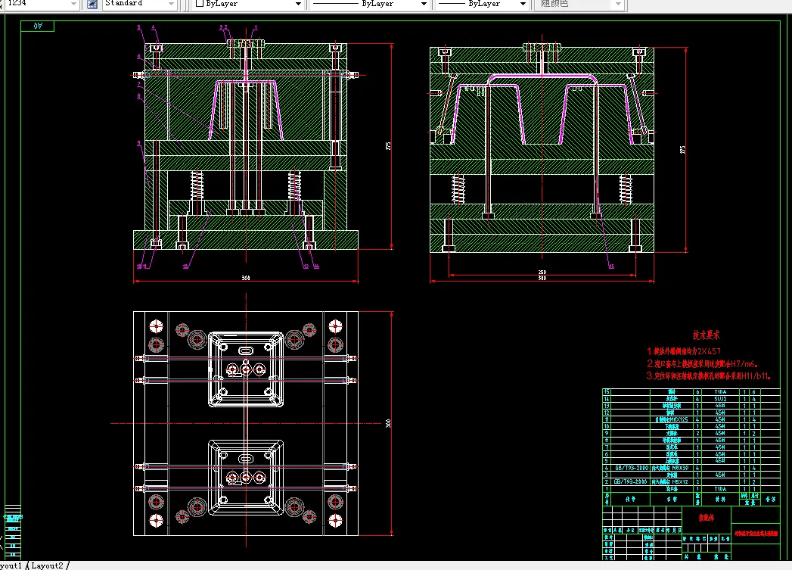Switch to the Layout1 tab
The height and width of the screenshot is (570, 792).
point(10,565)
